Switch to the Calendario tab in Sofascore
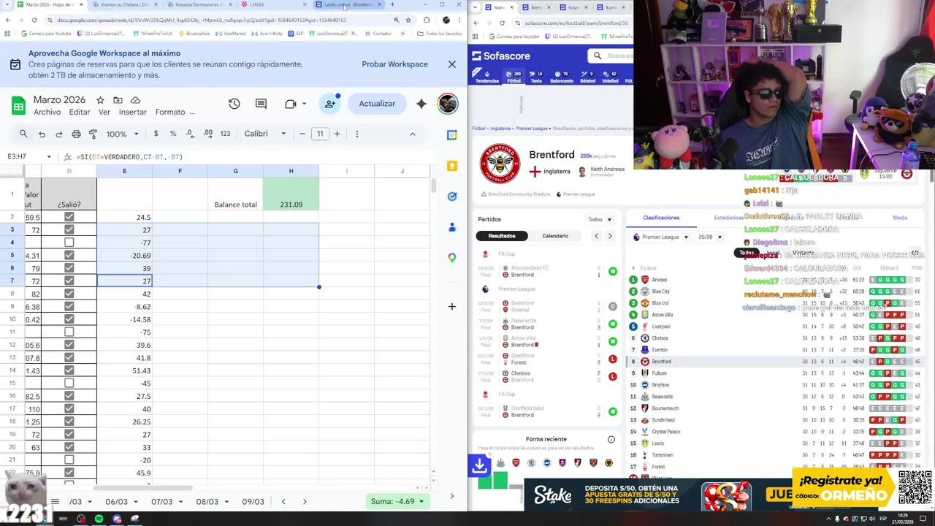The image size is (935, 526). (x=555, y=236)
